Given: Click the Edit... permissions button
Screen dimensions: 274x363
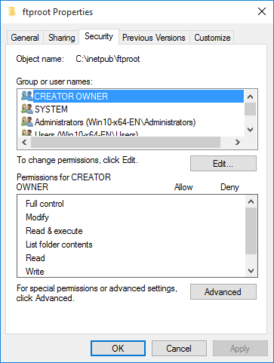Looking at the screenshot, I should pyautogui.click(x=223, y=164).
